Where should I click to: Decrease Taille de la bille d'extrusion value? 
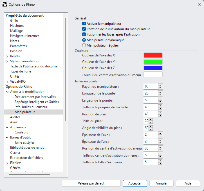coord(160,163)
